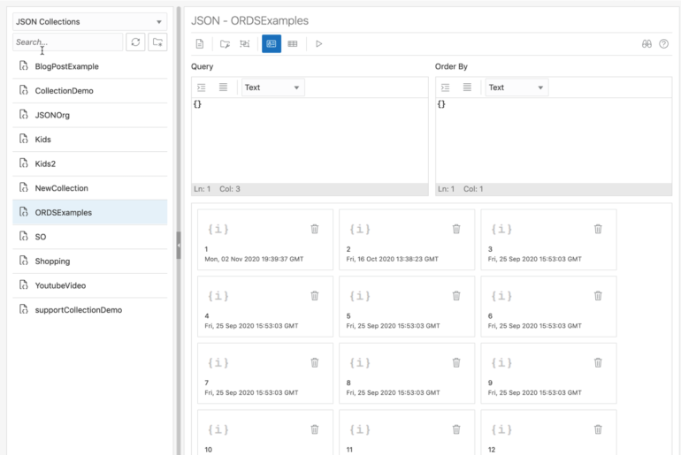Open the Order By Text dropdown
The image size is (681, 455).
[x=516, y=87]
